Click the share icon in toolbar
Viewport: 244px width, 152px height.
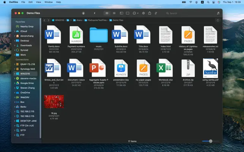150,13
